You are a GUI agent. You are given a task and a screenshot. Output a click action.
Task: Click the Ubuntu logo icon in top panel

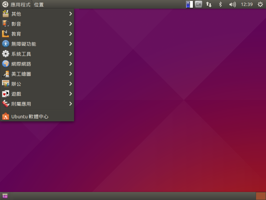pos(5,5)
